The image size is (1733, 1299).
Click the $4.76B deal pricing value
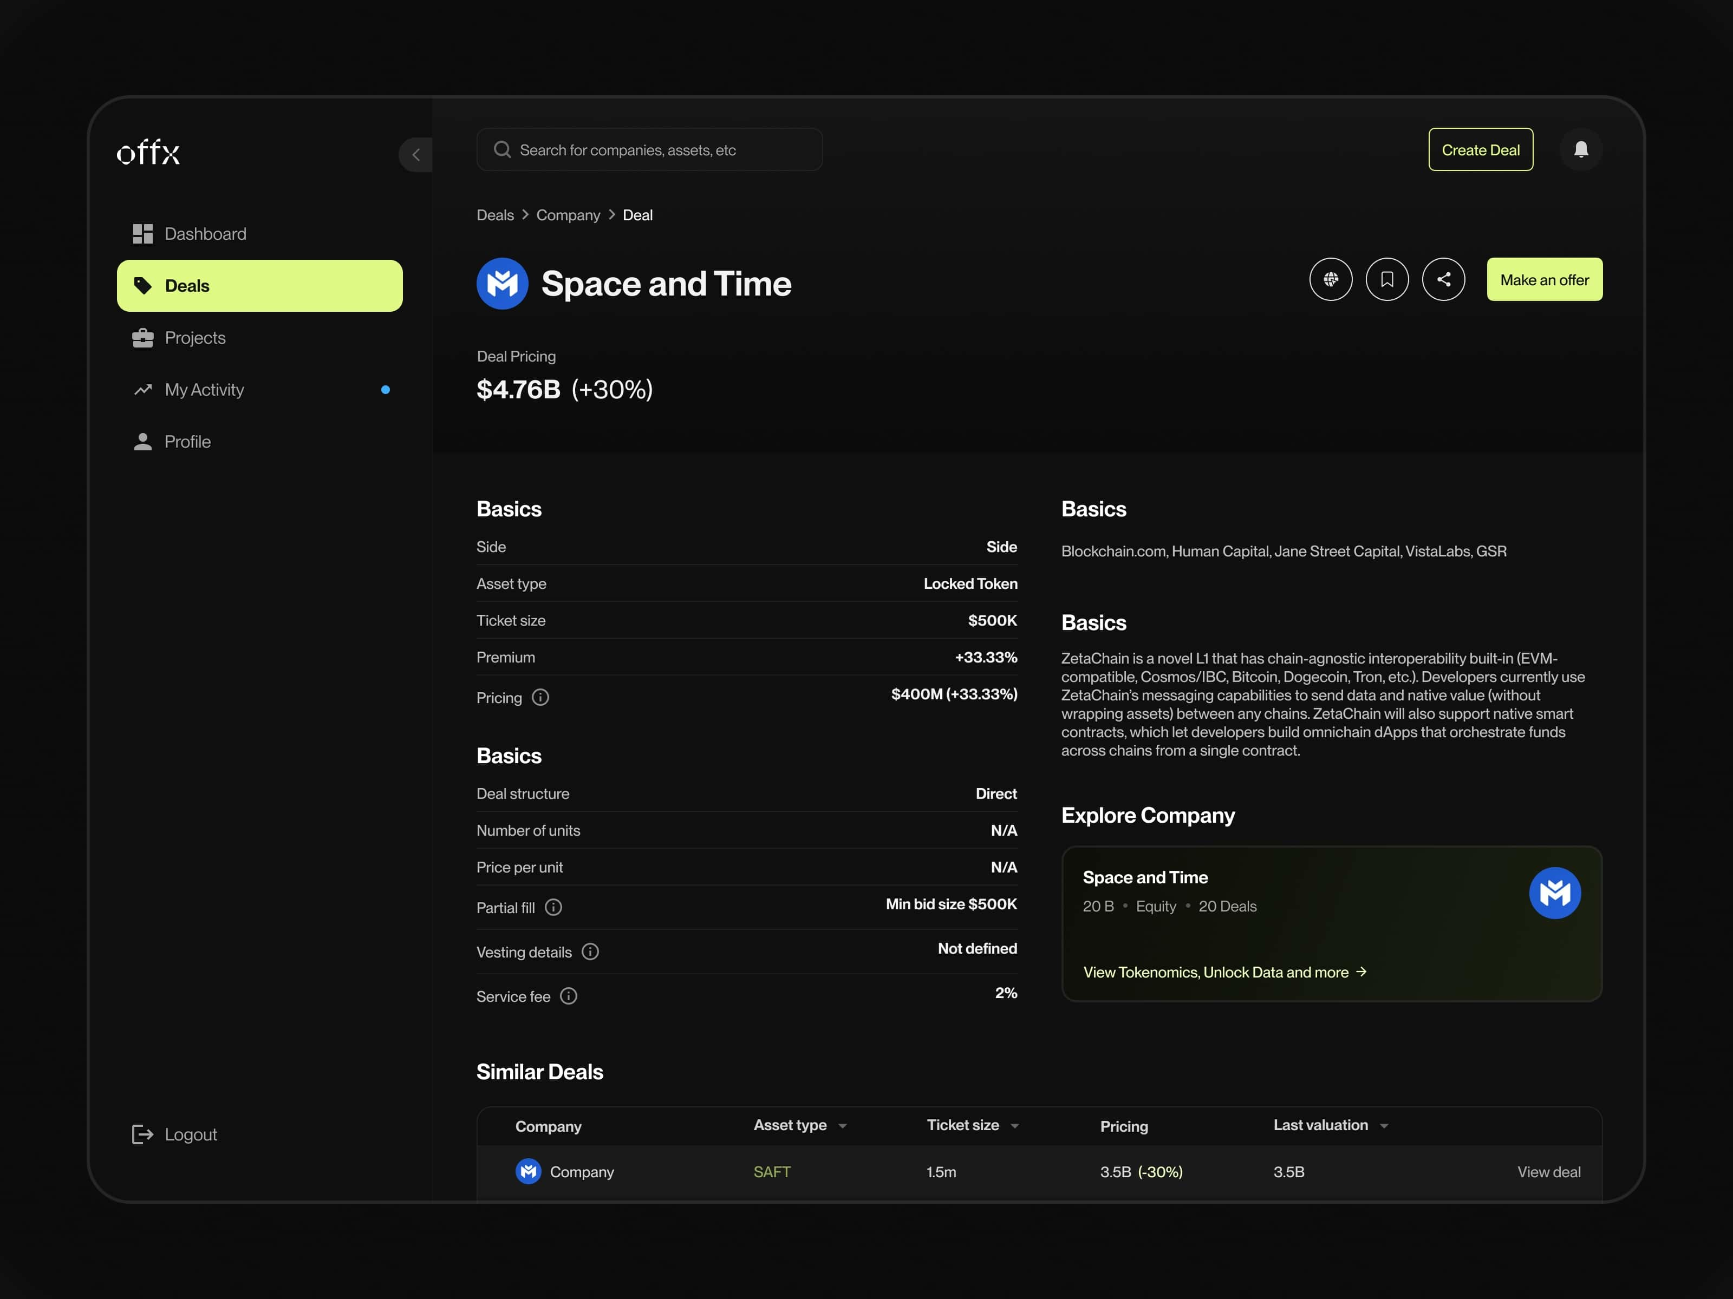pyautogui.click(x=519, y=389)
